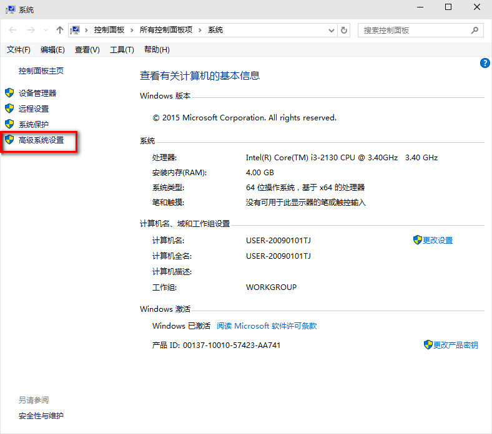Click the 系统 breadcrumb in address bar
The height and width of the screenshot is (434, 492).
coord(215,30)
